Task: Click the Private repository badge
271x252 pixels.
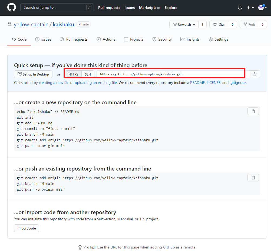Action: [84, 24]
